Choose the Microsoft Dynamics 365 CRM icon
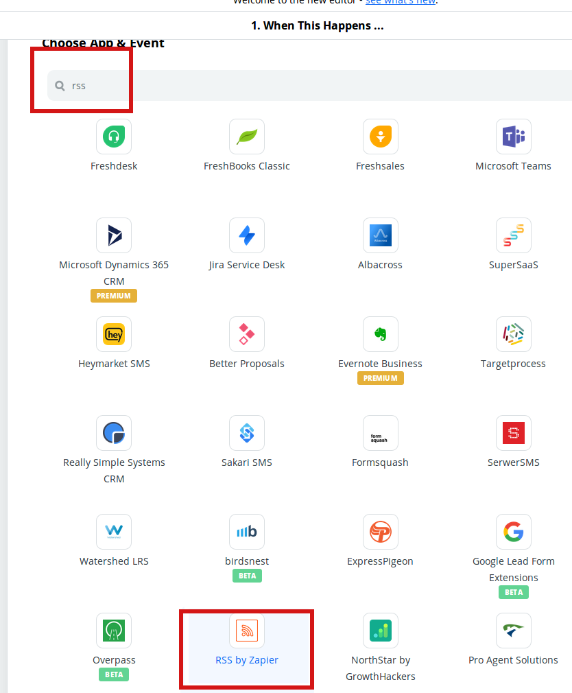This screenshot has width=572, height=693. pyautogui.click(x=114, y=235)
